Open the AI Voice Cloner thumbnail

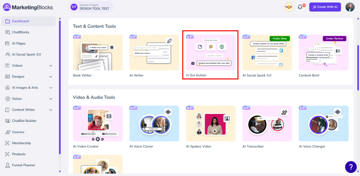pos(154,124)
